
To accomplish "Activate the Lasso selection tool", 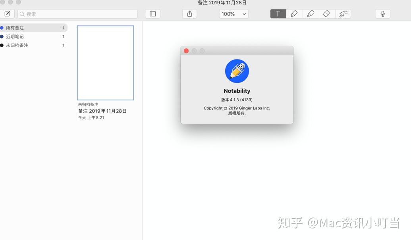I will 343,13.
